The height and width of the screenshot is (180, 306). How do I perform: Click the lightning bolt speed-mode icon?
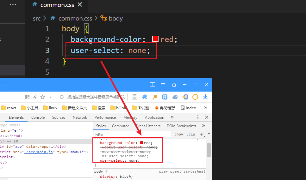coord(35,97)
